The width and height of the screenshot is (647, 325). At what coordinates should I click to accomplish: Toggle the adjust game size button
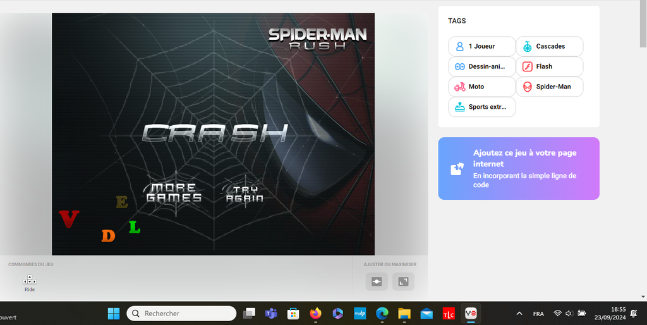[x=377, y=281]
